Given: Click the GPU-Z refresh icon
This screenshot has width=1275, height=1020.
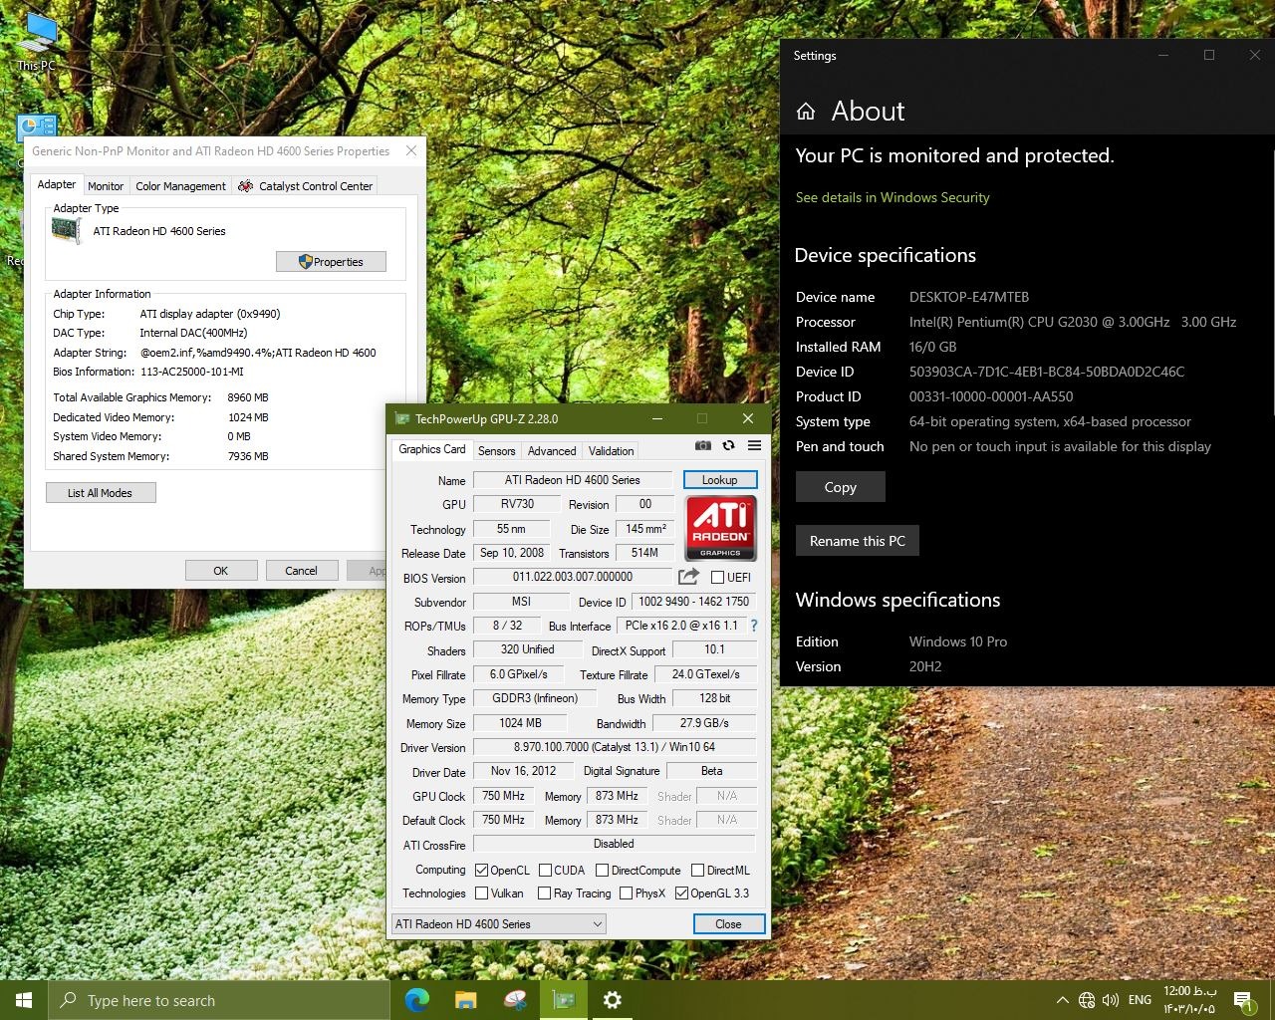Looking at the screenshot, I should [728, 446].
